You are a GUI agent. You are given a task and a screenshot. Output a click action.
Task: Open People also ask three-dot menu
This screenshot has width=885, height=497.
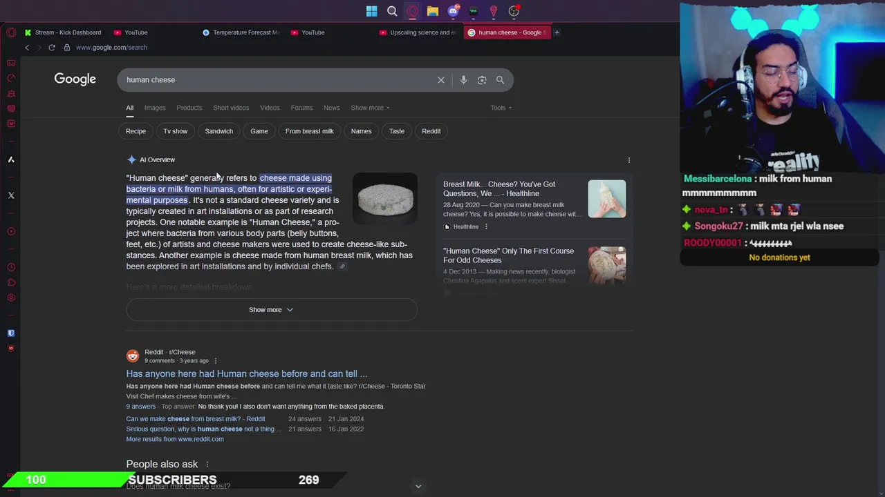tap(207, 465)
